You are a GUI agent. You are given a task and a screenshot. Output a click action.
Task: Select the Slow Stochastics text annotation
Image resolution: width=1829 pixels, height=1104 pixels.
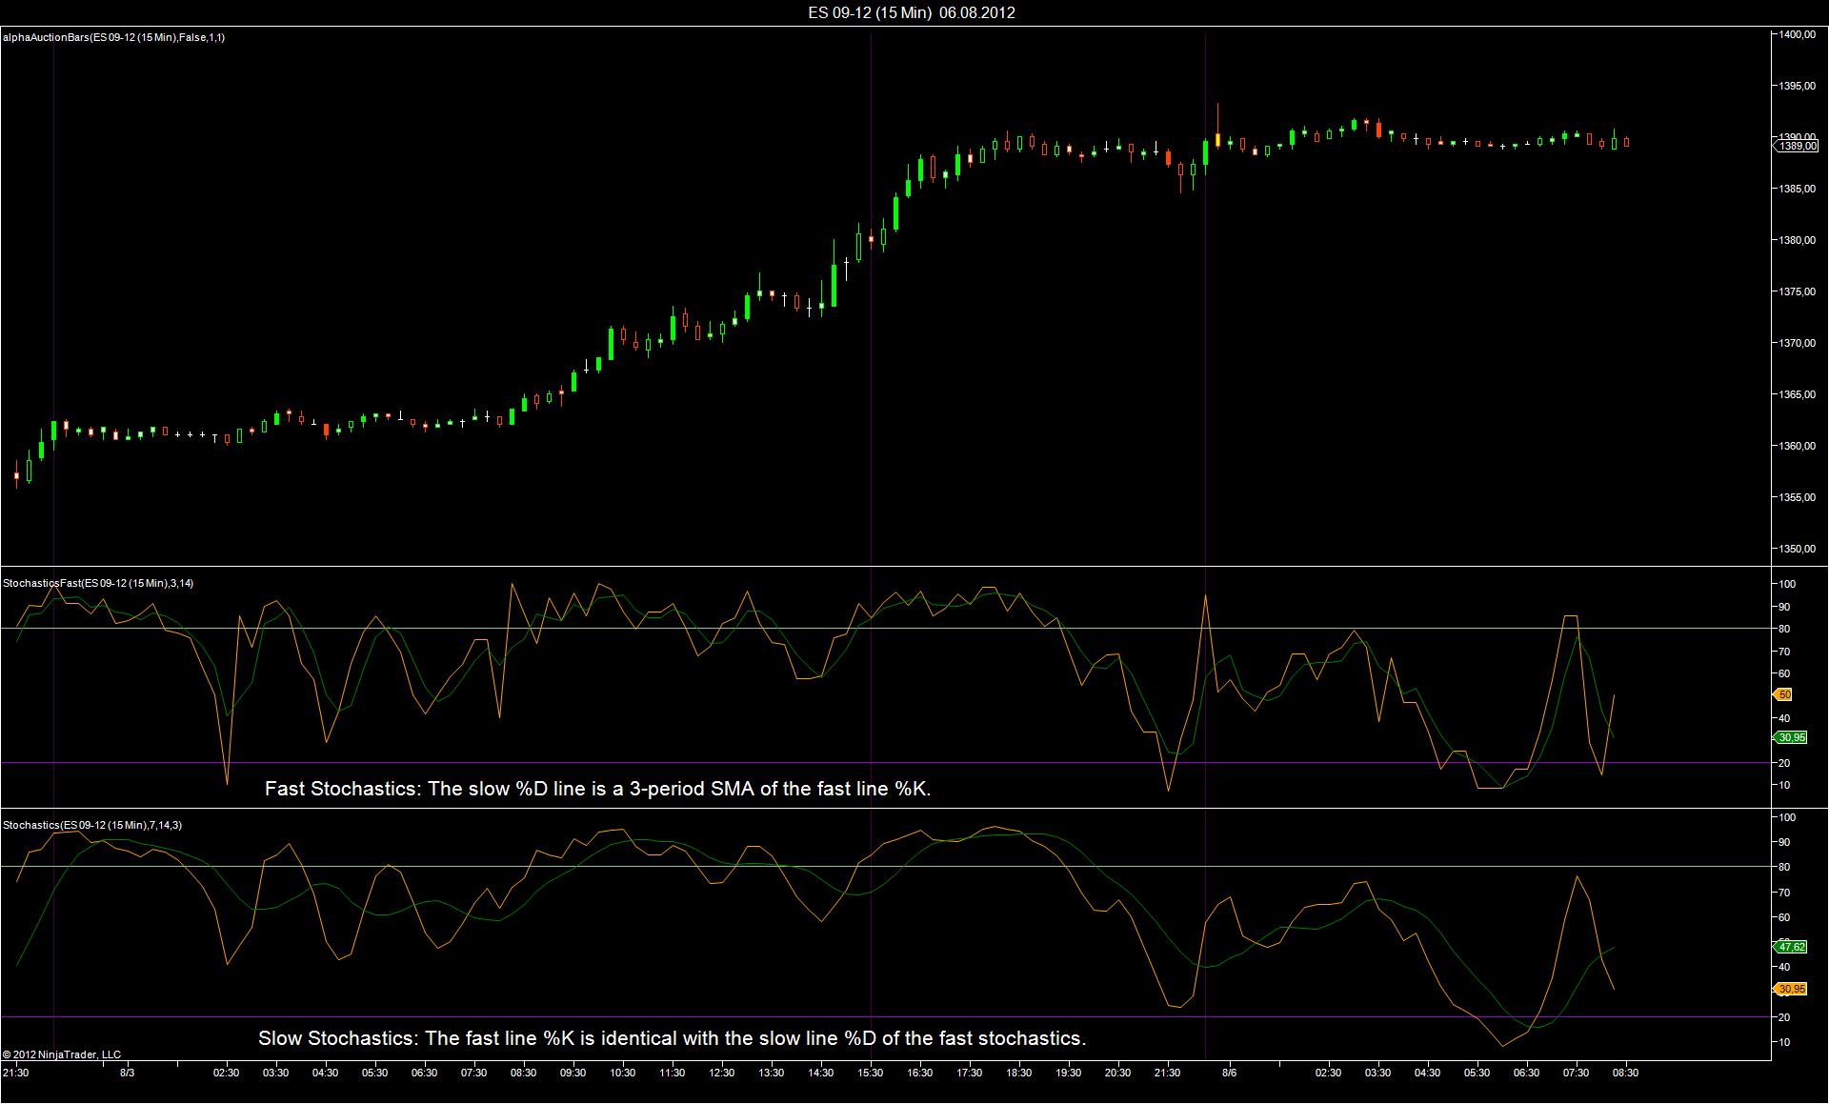[x=672, y=1038]
